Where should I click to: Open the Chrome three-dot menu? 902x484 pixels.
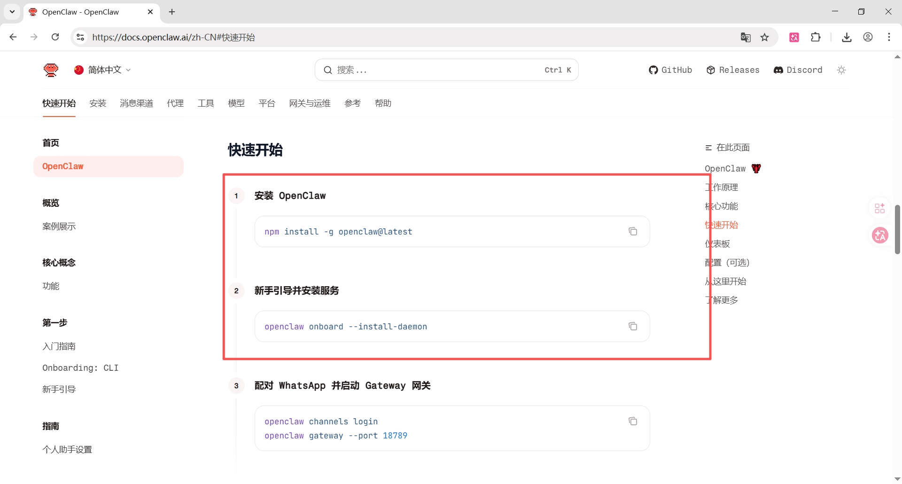[x=889, y=37]
